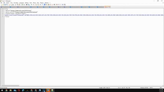This screenshot has width=164, height=92.
Task: Click the horizontal scrollbar thumb
Action: tap(11, 86)
